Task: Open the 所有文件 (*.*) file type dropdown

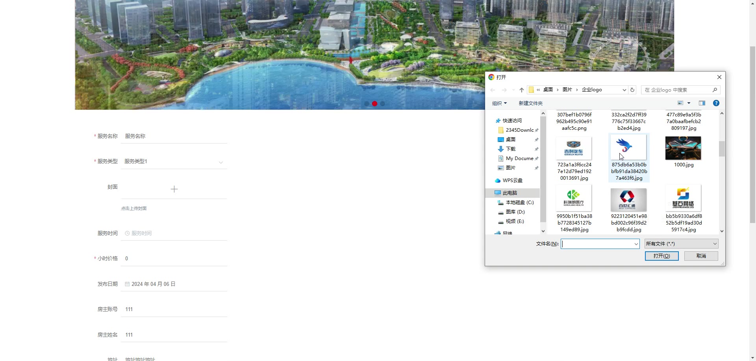Action: pos(681,244)
